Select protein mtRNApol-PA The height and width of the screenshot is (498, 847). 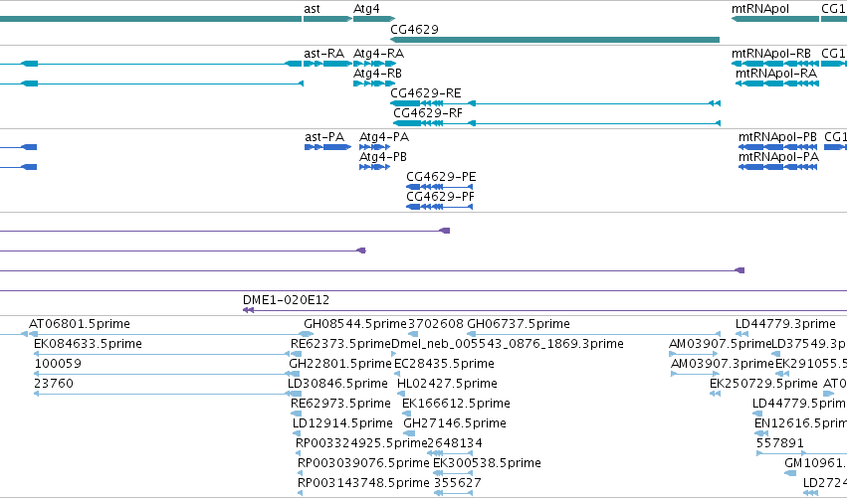coord(777,167)
